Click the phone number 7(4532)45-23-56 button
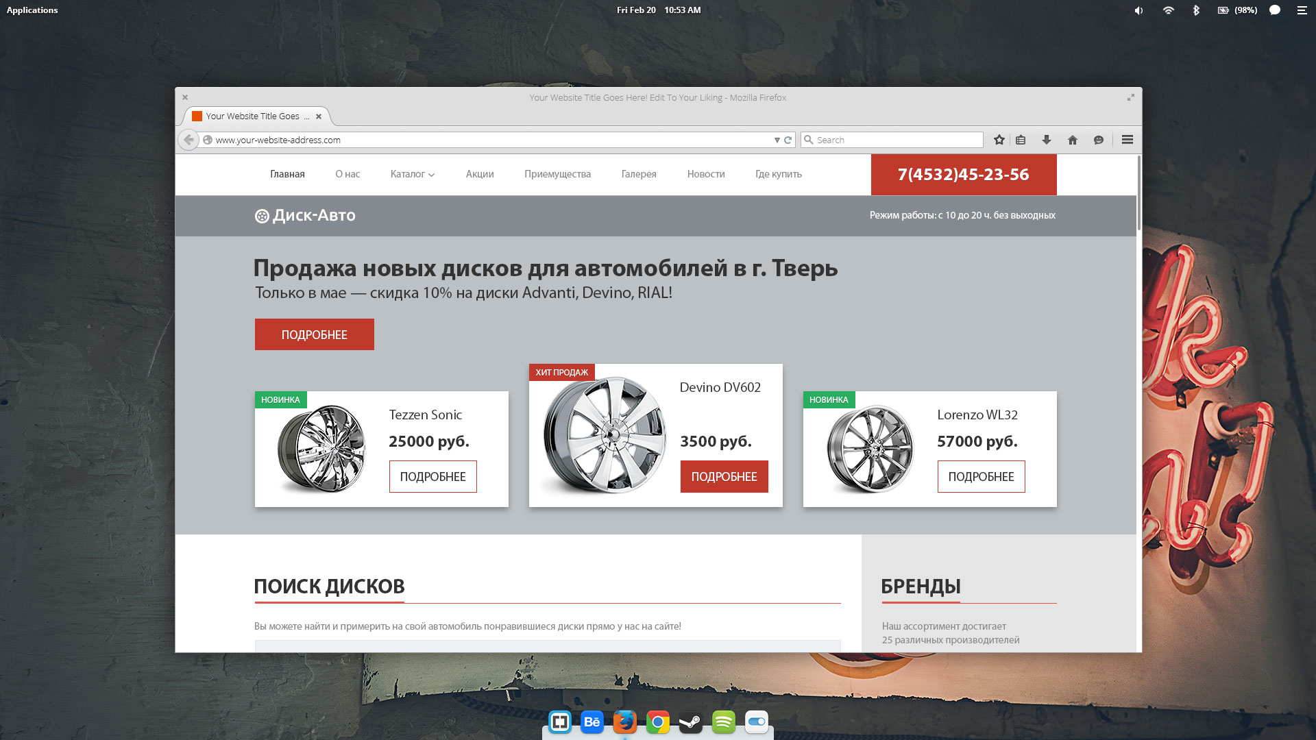Viewport: 1316px width, 740px height. (963, 175)
